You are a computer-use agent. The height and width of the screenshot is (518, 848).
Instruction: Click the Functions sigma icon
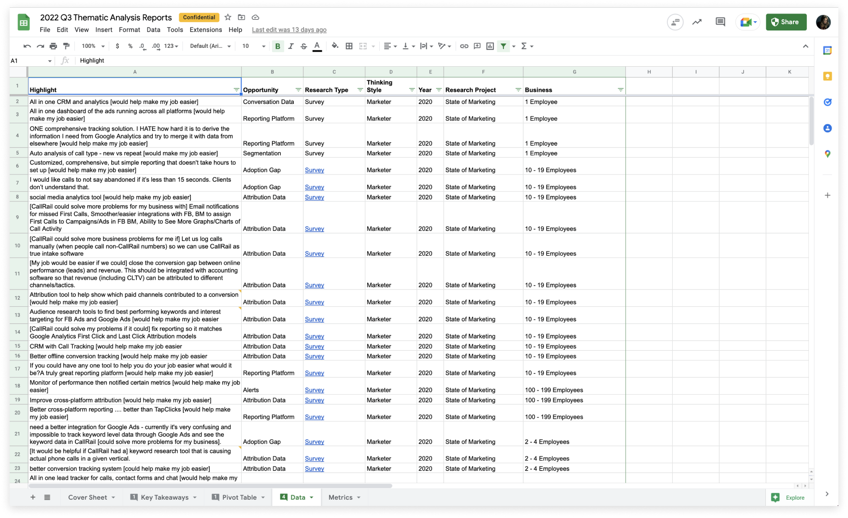[x=524, y=46]
